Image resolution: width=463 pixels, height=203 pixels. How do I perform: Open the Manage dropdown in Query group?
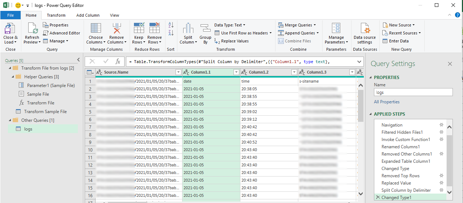tap(55, 41)
